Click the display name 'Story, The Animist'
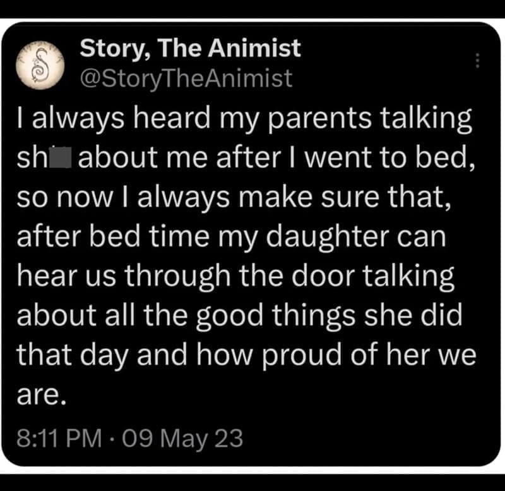 pyautogui.click(x=190, y=49)
